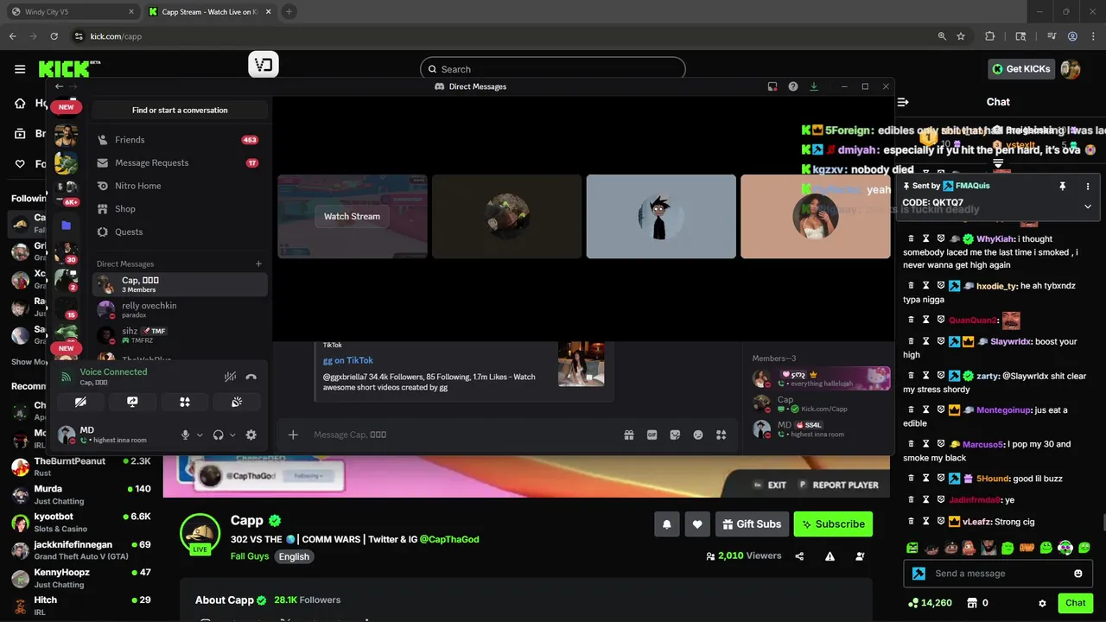Disconnect from the Discord voice call

(251, 377)
